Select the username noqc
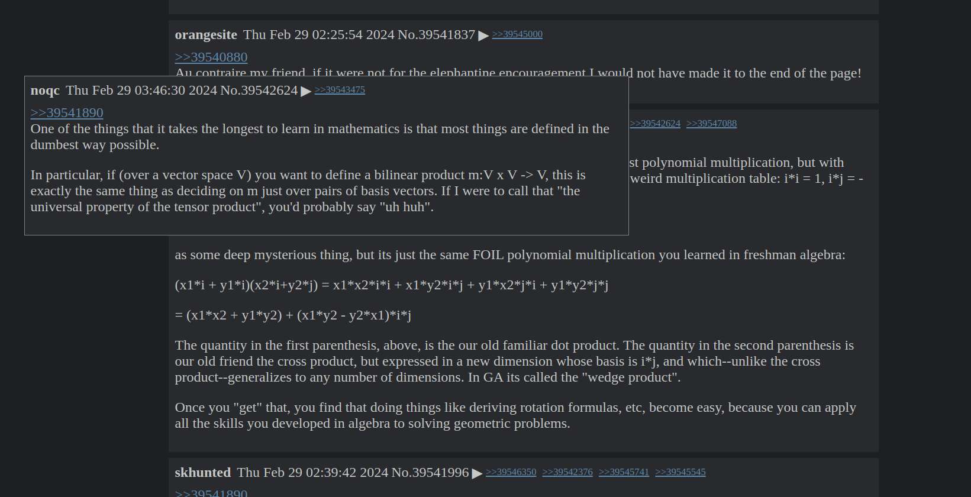The width and height of the screenshot is (971, 497). coord(45,91)
